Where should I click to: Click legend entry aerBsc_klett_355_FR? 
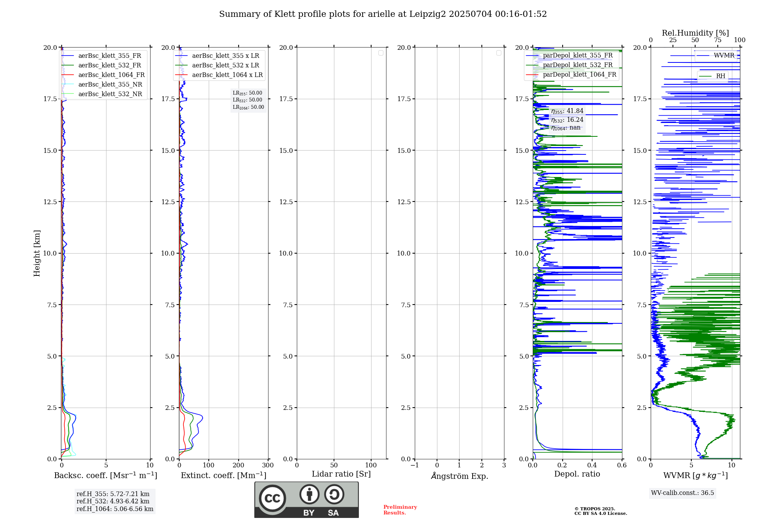tap(110, 56)
